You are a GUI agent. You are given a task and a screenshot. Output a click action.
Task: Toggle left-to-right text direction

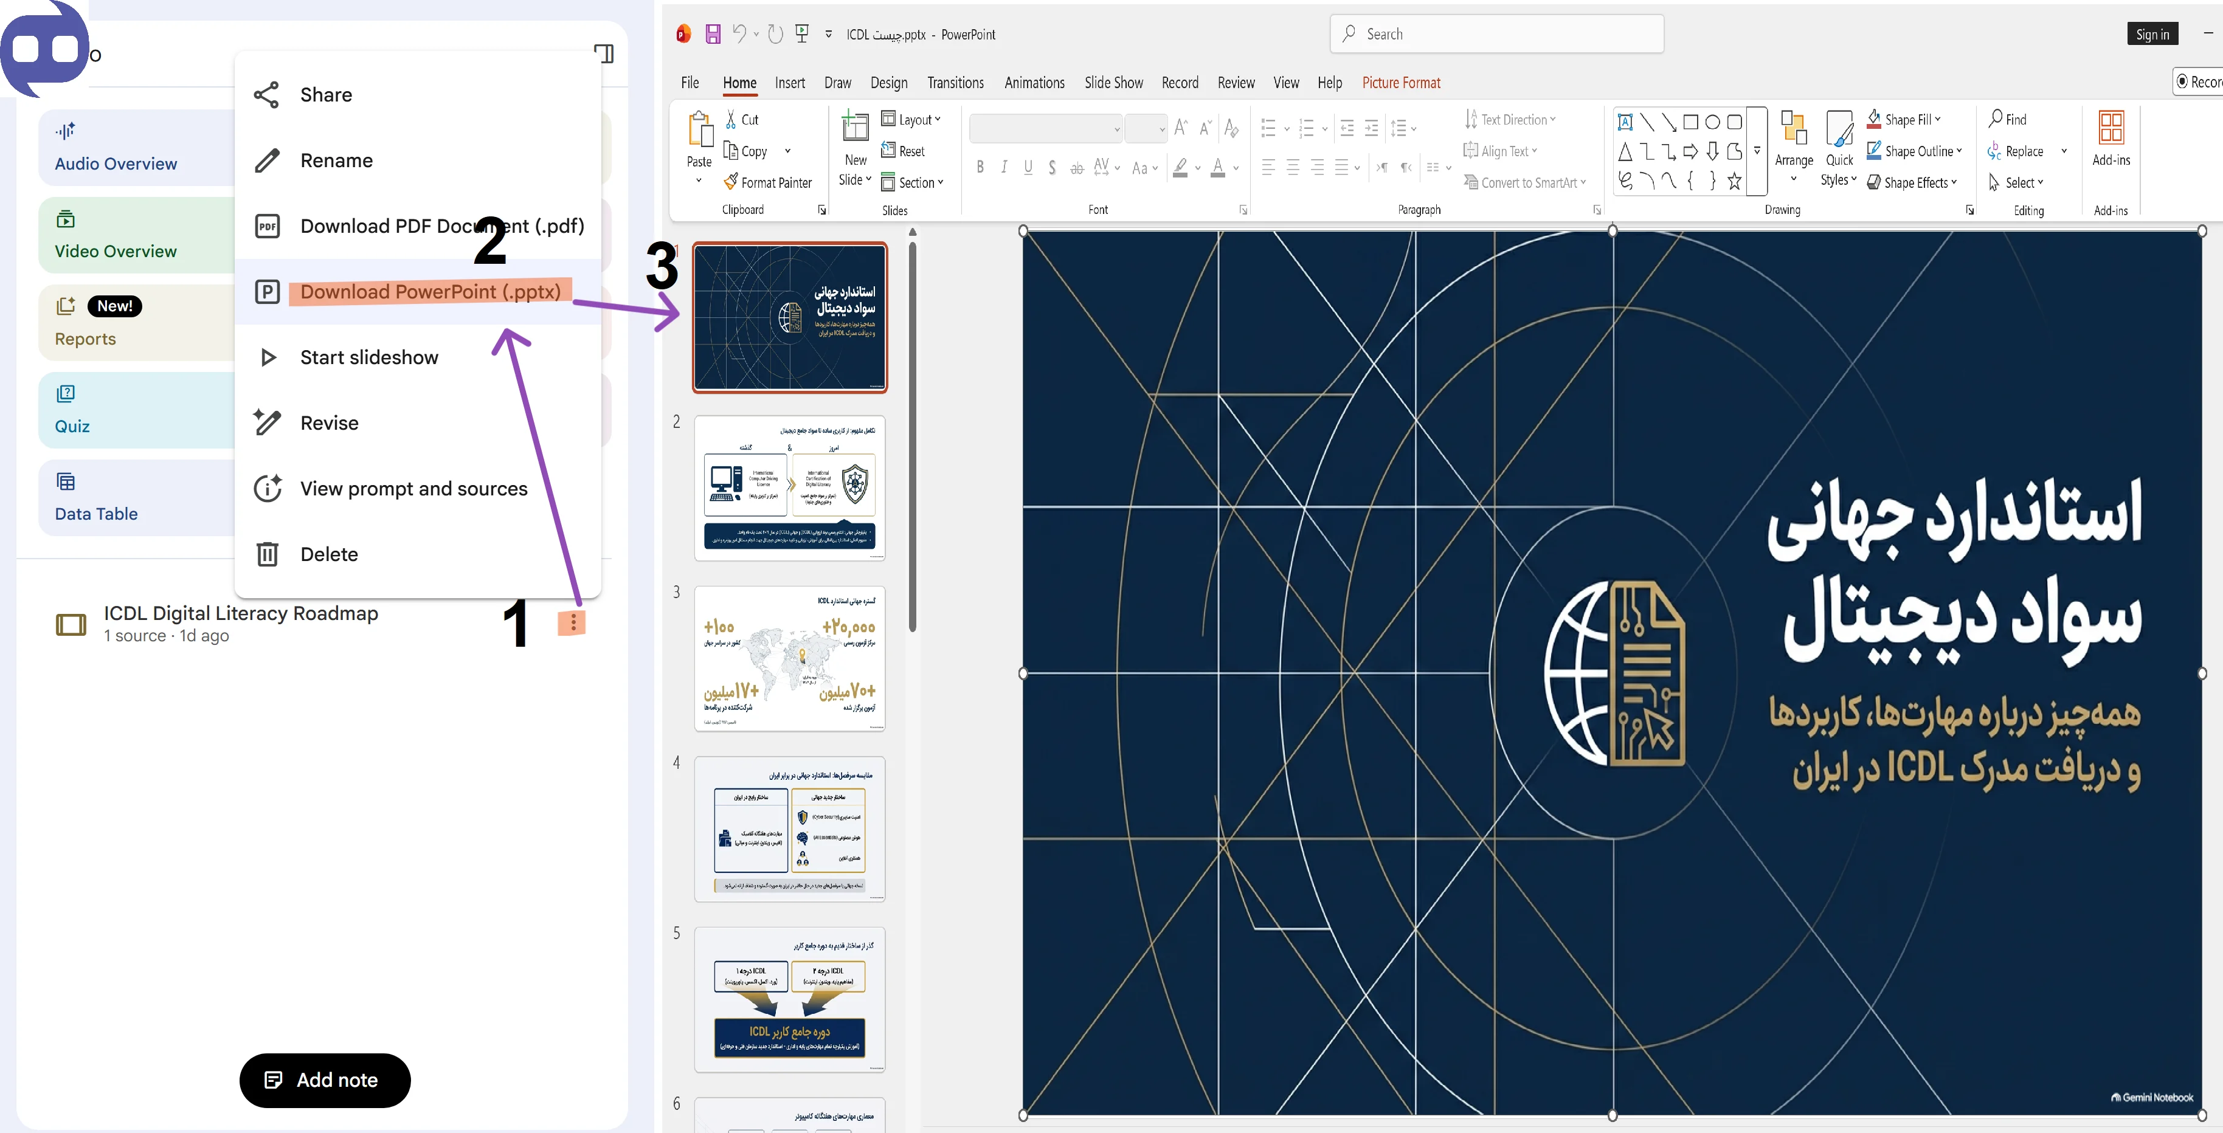pos(1383,167)
